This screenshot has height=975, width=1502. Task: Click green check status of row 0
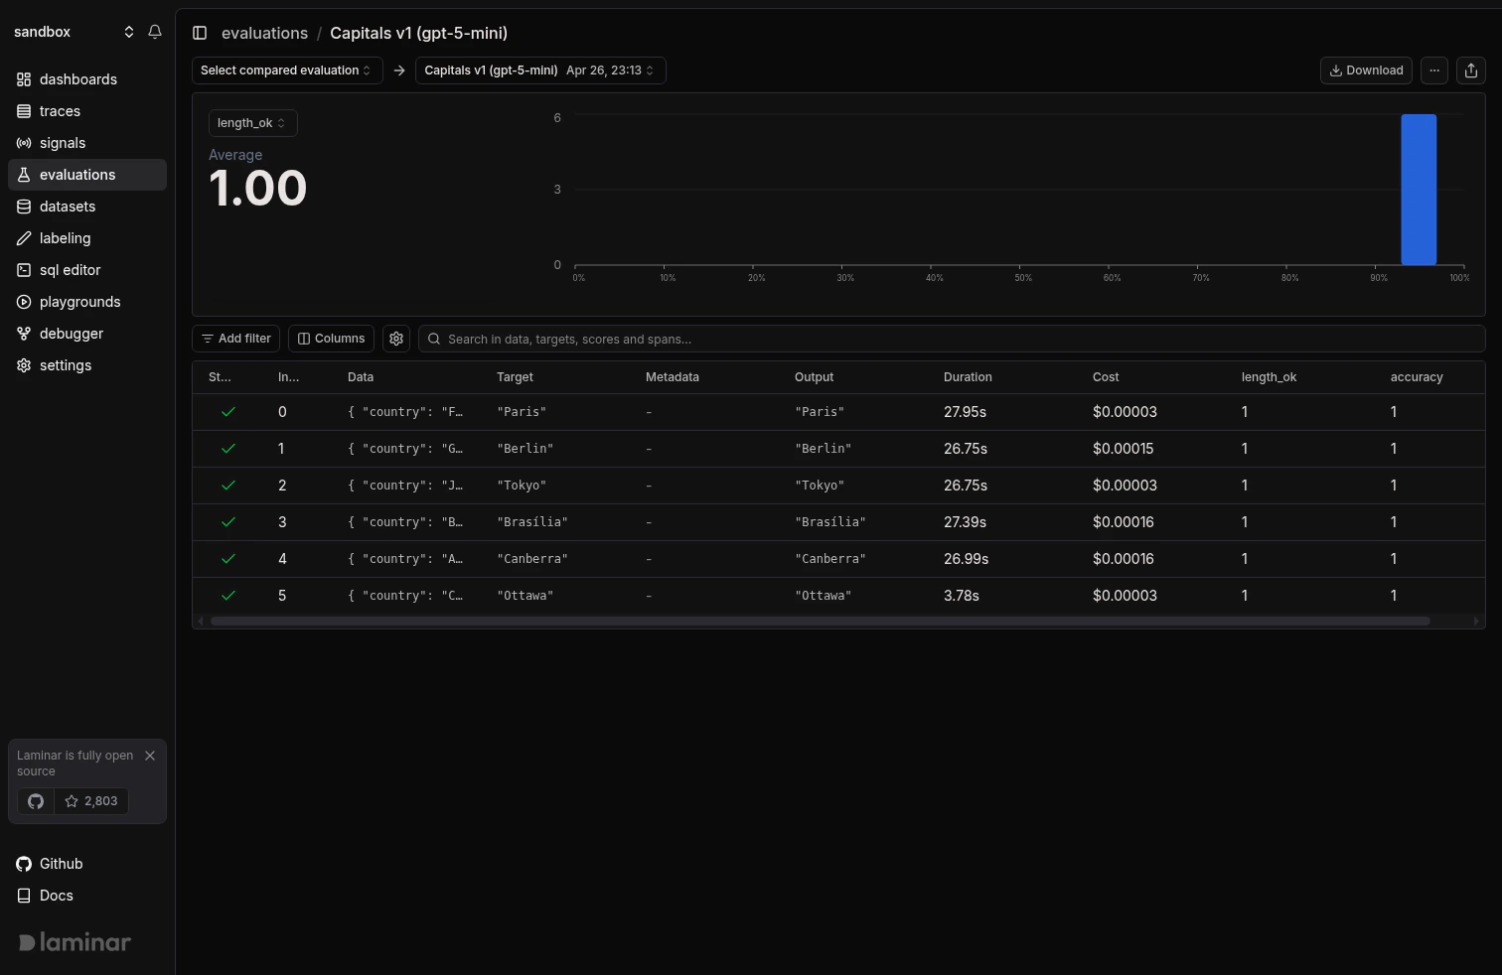228,412
